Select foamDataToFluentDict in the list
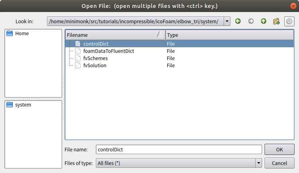Image resolution: width=299 pixels, height=173 pixels. coord(109,51)
